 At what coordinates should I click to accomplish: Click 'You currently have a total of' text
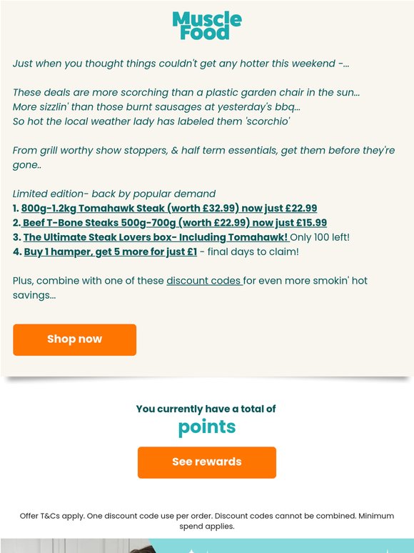[206, 409]
